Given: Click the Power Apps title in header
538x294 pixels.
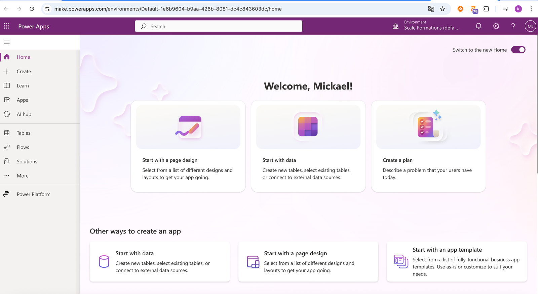Looking at the screenshot, I should [x=34, y=26].
